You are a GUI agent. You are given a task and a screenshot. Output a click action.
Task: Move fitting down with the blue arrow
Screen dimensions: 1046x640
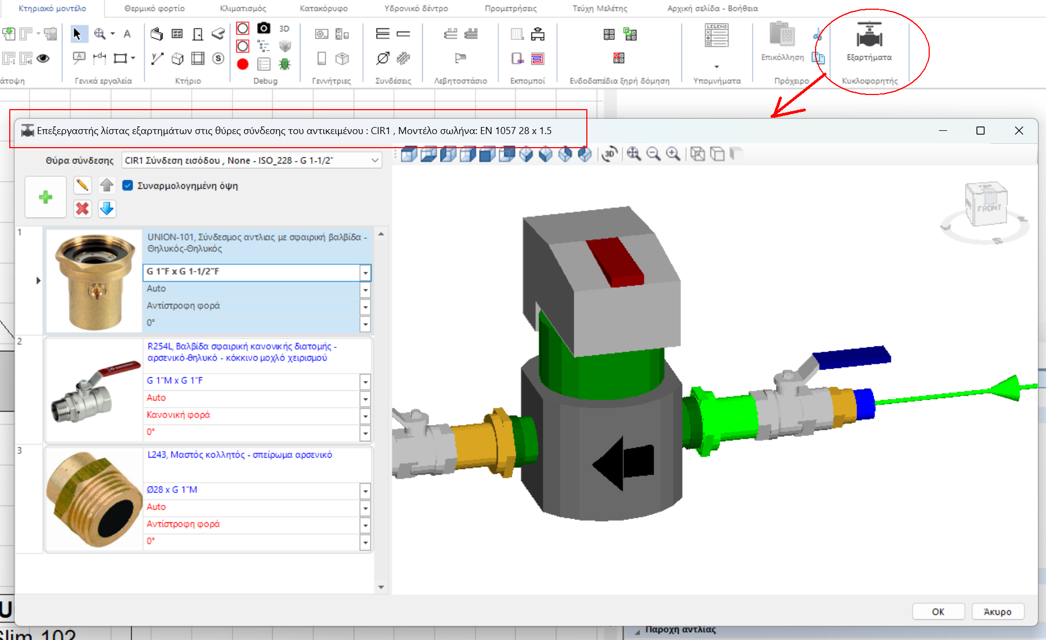[107, 208]
